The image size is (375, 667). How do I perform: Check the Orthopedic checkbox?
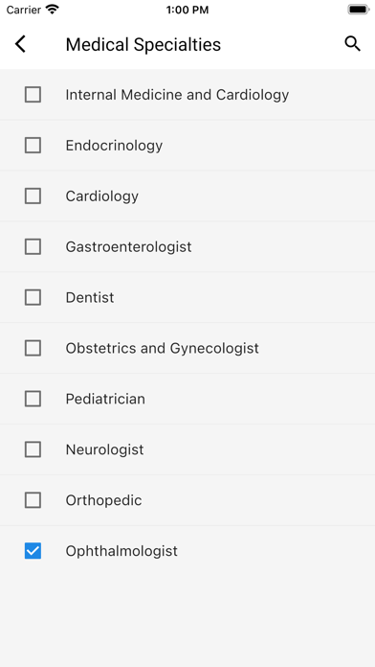point(33,500)
